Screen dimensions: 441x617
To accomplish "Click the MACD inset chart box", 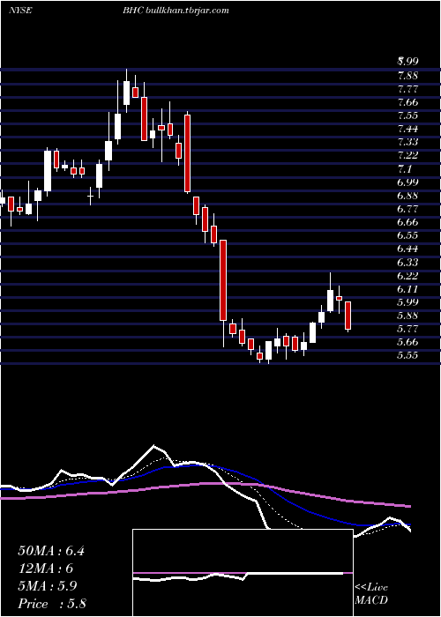I will click(x=243, y=573).
